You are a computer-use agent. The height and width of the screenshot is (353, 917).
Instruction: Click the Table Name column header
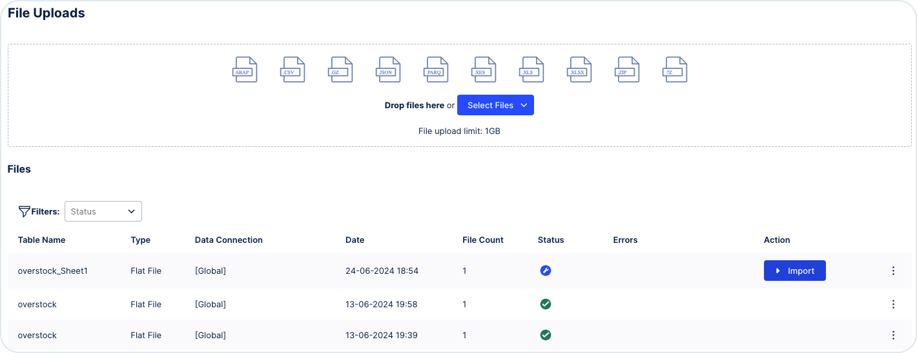click(41, 240)
